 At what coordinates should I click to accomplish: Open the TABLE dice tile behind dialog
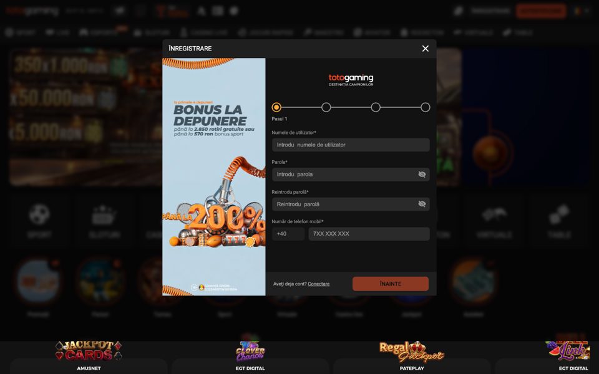(x=559, y=220)
